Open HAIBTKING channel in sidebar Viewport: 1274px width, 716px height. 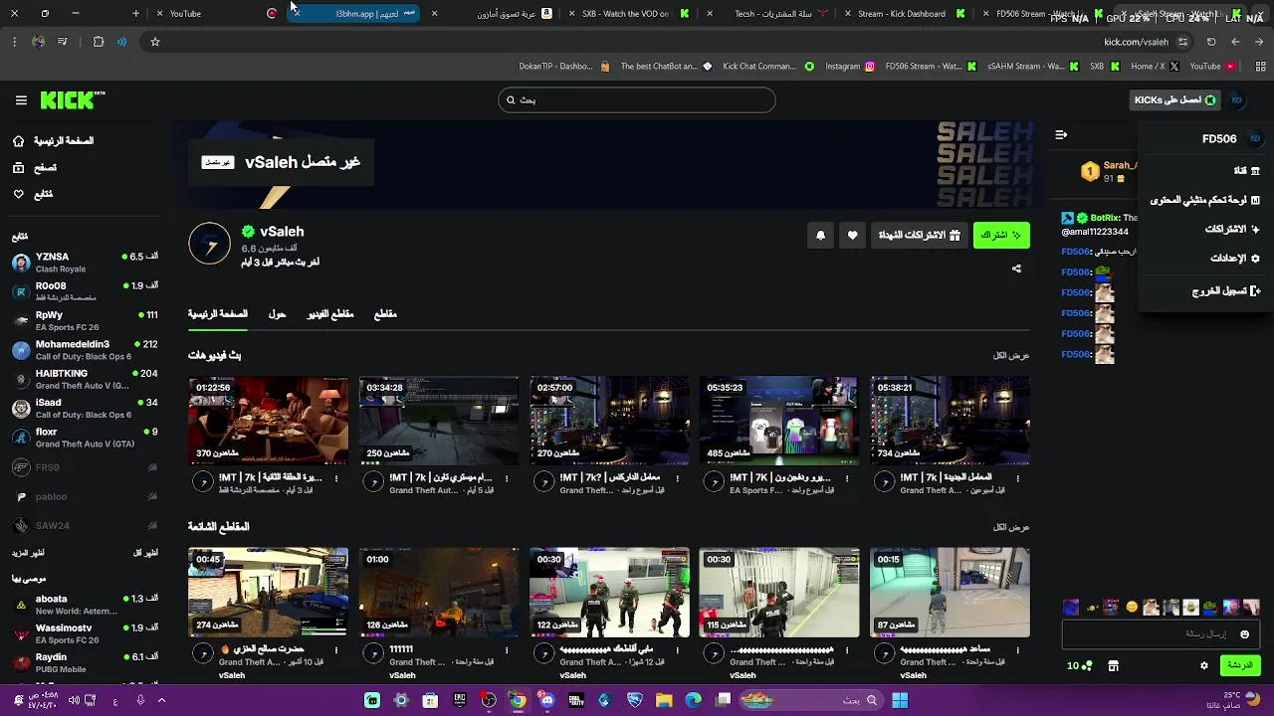tap(85, 379)
